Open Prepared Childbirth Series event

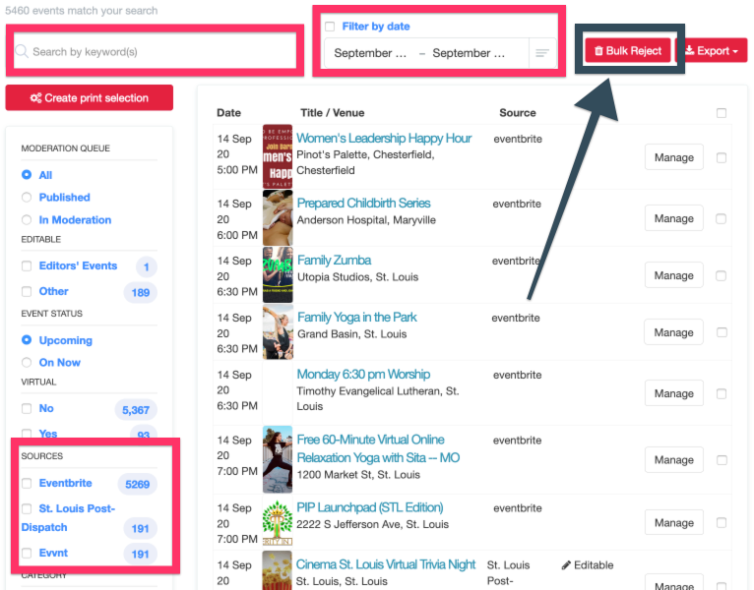363,203
